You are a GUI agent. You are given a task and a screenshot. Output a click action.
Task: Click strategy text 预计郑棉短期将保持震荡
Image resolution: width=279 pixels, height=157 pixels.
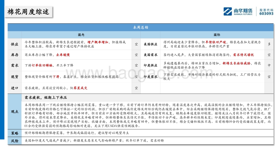coord(44,133)
